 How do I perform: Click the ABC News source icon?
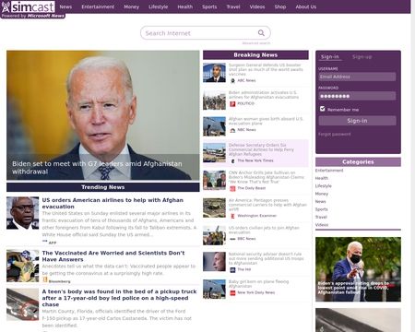pos(232,80)
